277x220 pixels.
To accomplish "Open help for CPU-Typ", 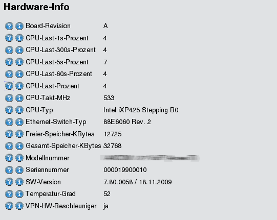I will 9,110.
